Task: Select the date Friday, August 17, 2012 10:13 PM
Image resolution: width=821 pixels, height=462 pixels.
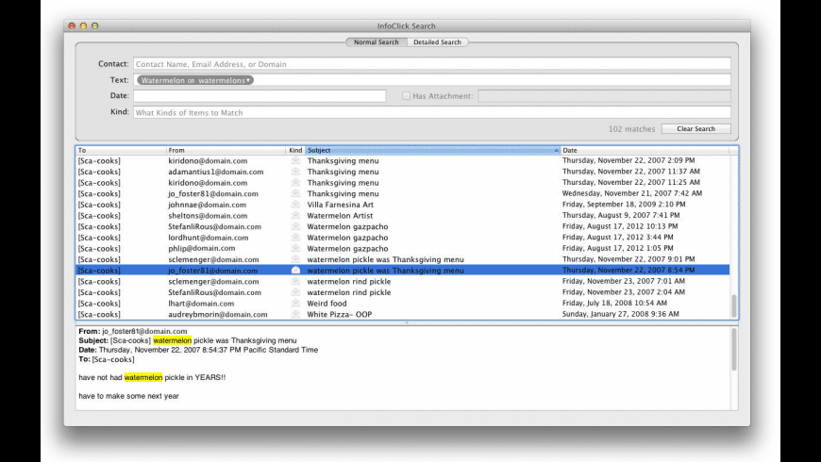Action: [x=620, y=226]
